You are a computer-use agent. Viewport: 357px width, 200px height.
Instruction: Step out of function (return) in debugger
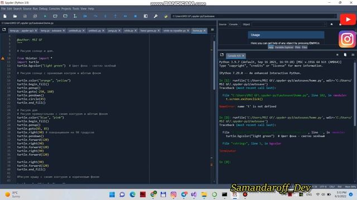tap(115, 16)
